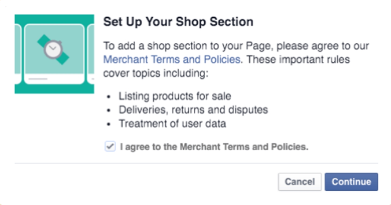391x205 pixels.
Task: Click the watch icon in the illustration
Action: (x=53, y=49)
